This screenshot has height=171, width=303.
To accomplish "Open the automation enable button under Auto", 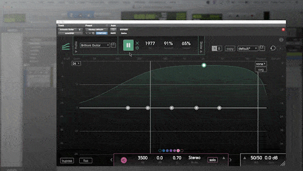I will [x=113, y=29].
